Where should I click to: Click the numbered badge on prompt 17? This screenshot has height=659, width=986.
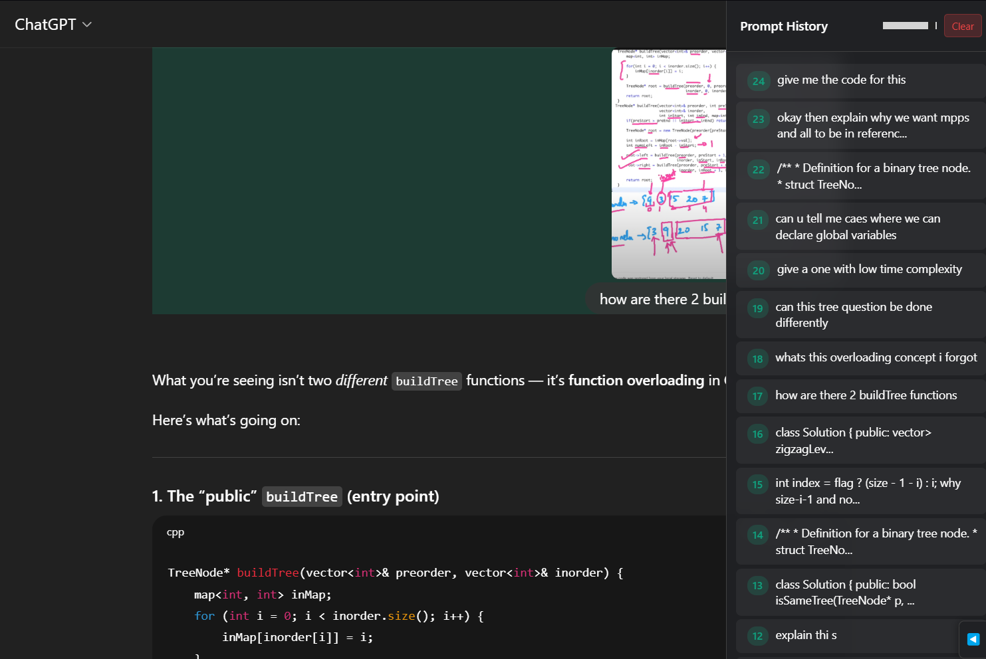click(758, 396)
